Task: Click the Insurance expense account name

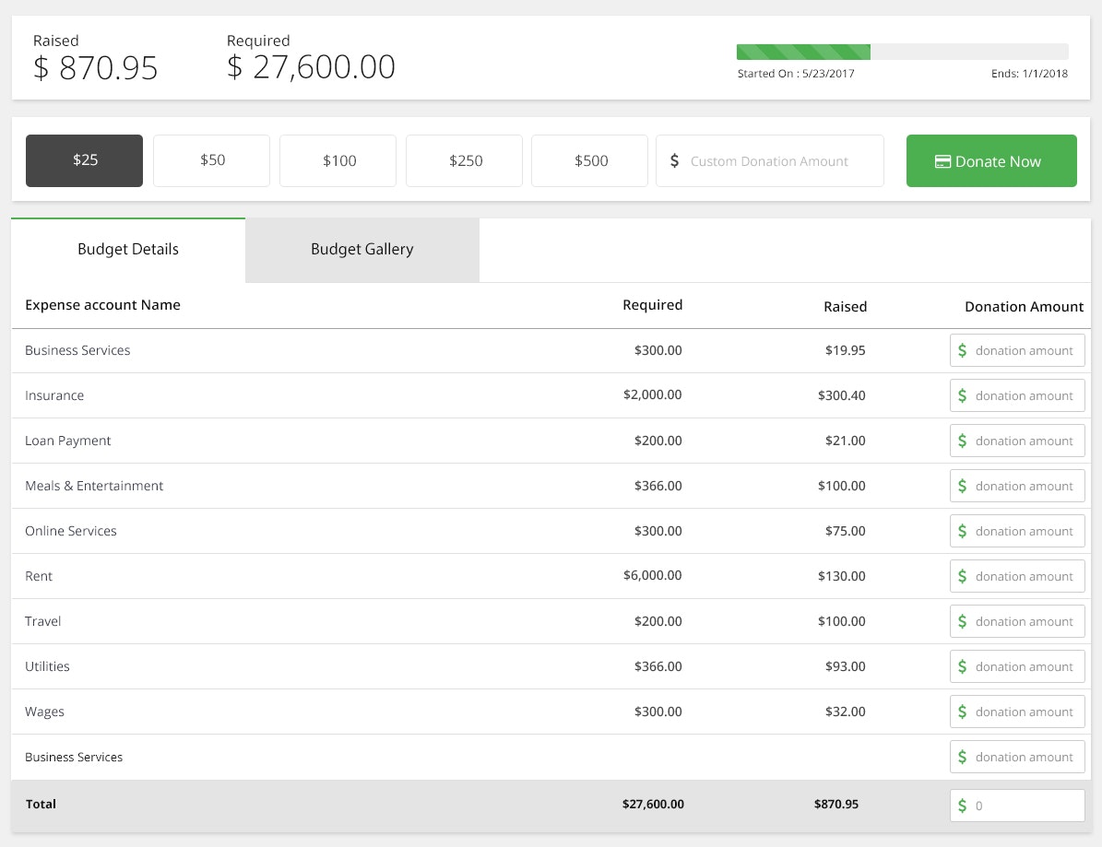Action: (x=54, y=395)
